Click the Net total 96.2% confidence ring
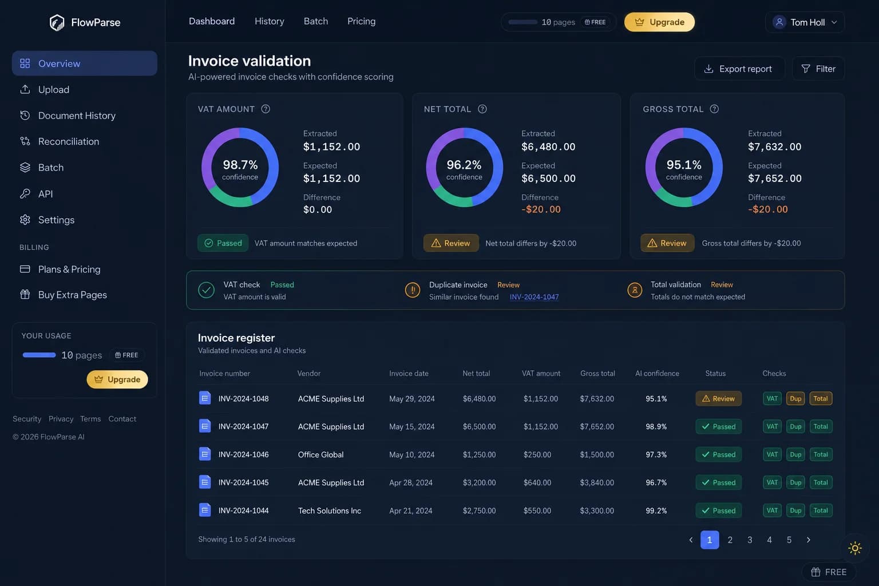The image size is (879, 586). coord(464,167)
